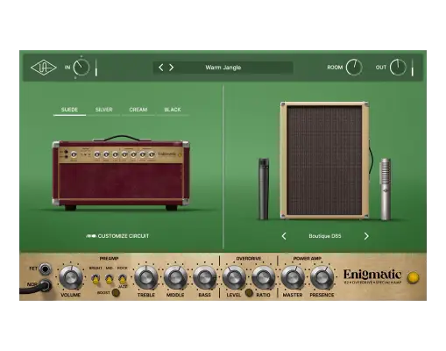Go to next preset arrow
The image size is (446, 351).
172,68
